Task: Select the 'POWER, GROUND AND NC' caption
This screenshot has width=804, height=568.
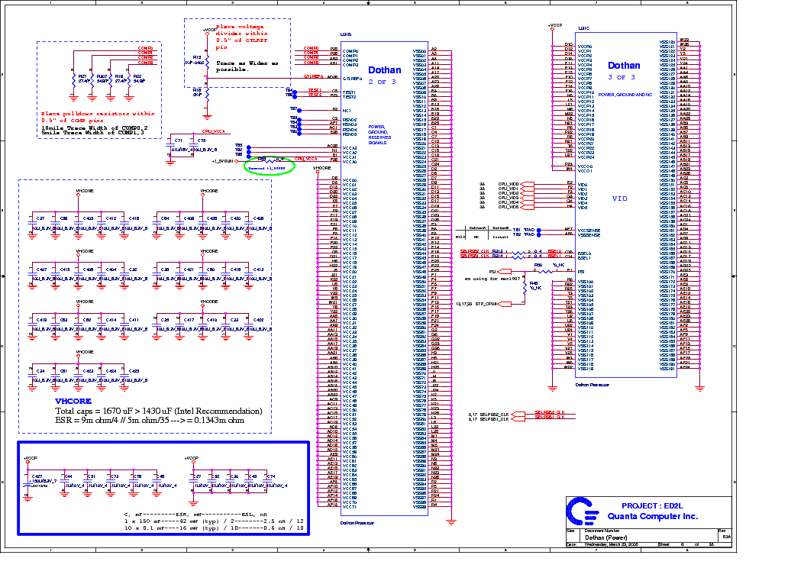Action: pyautogui.click(x=625, y=95)
